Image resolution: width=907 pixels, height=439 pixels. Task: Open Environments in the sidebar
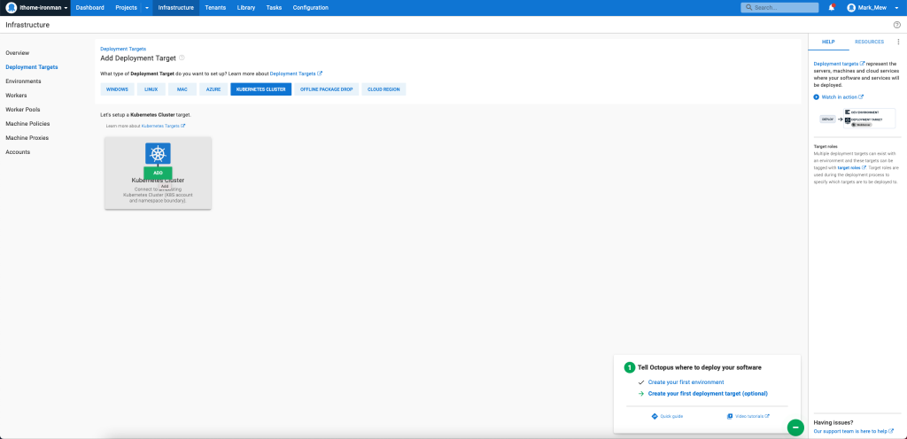coord(23,81)
